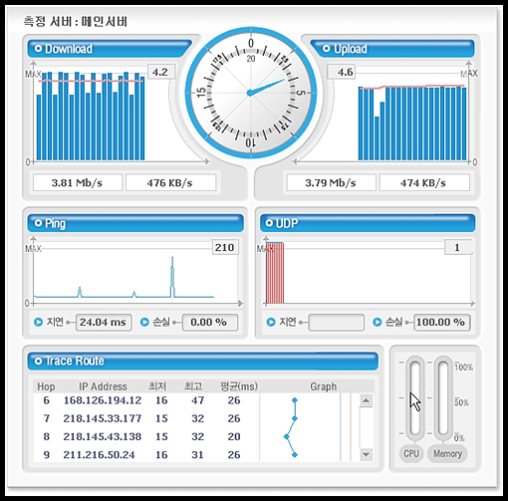
Task: Click the empty UDP delay field
Action: [336, 322]
